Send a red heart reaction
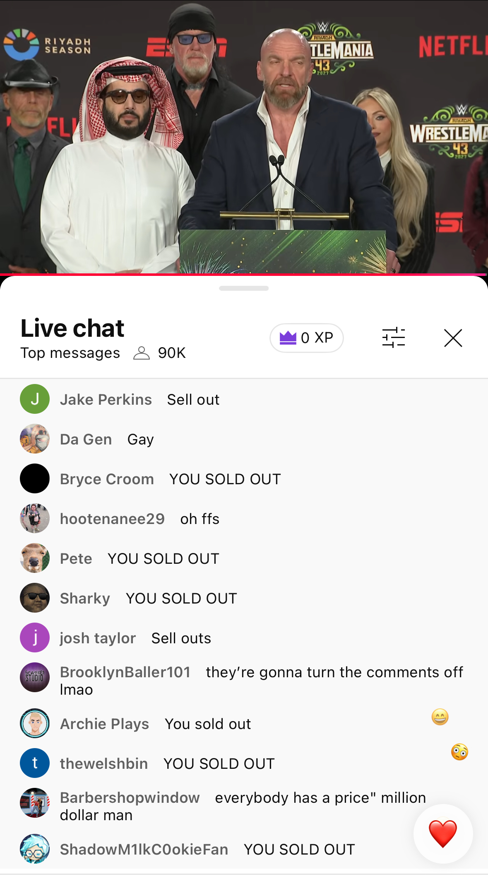This screenshot has height=879, width=488. [x=443, y=833]
